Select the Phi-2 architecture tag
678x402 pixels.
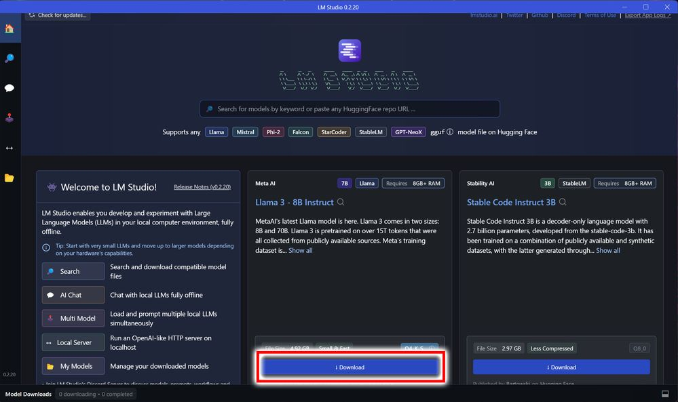point(274,132)
